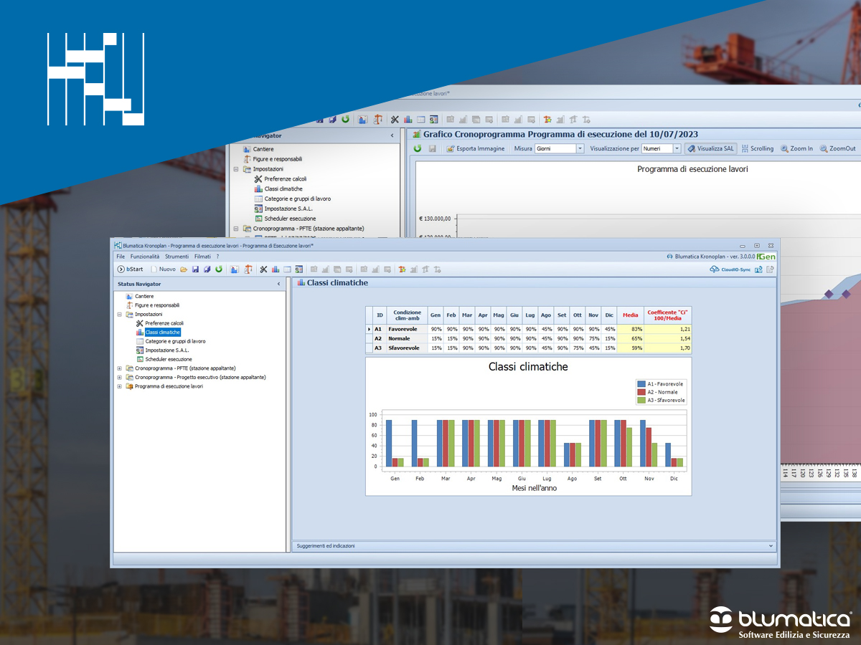Click the Zoom In magnifier in chart toolbar

796,148
